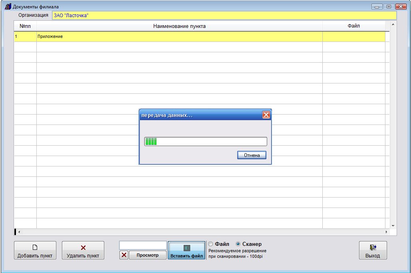Image resolution: width=411 pixels, height=273 pixels.
Task: Click the red X clear file button
Action: (x=124, y=255)
